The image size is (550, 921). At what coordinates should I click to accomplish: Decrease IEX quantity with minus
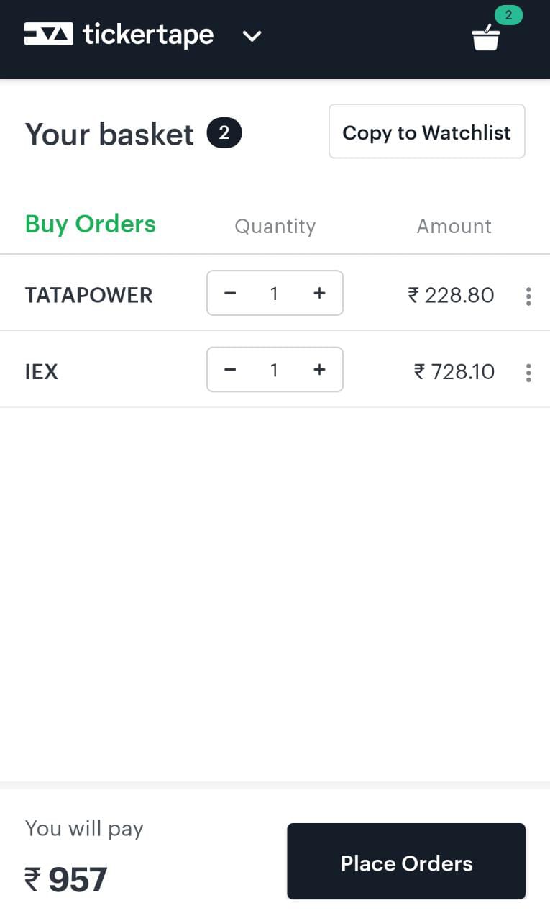pos(230,370)
